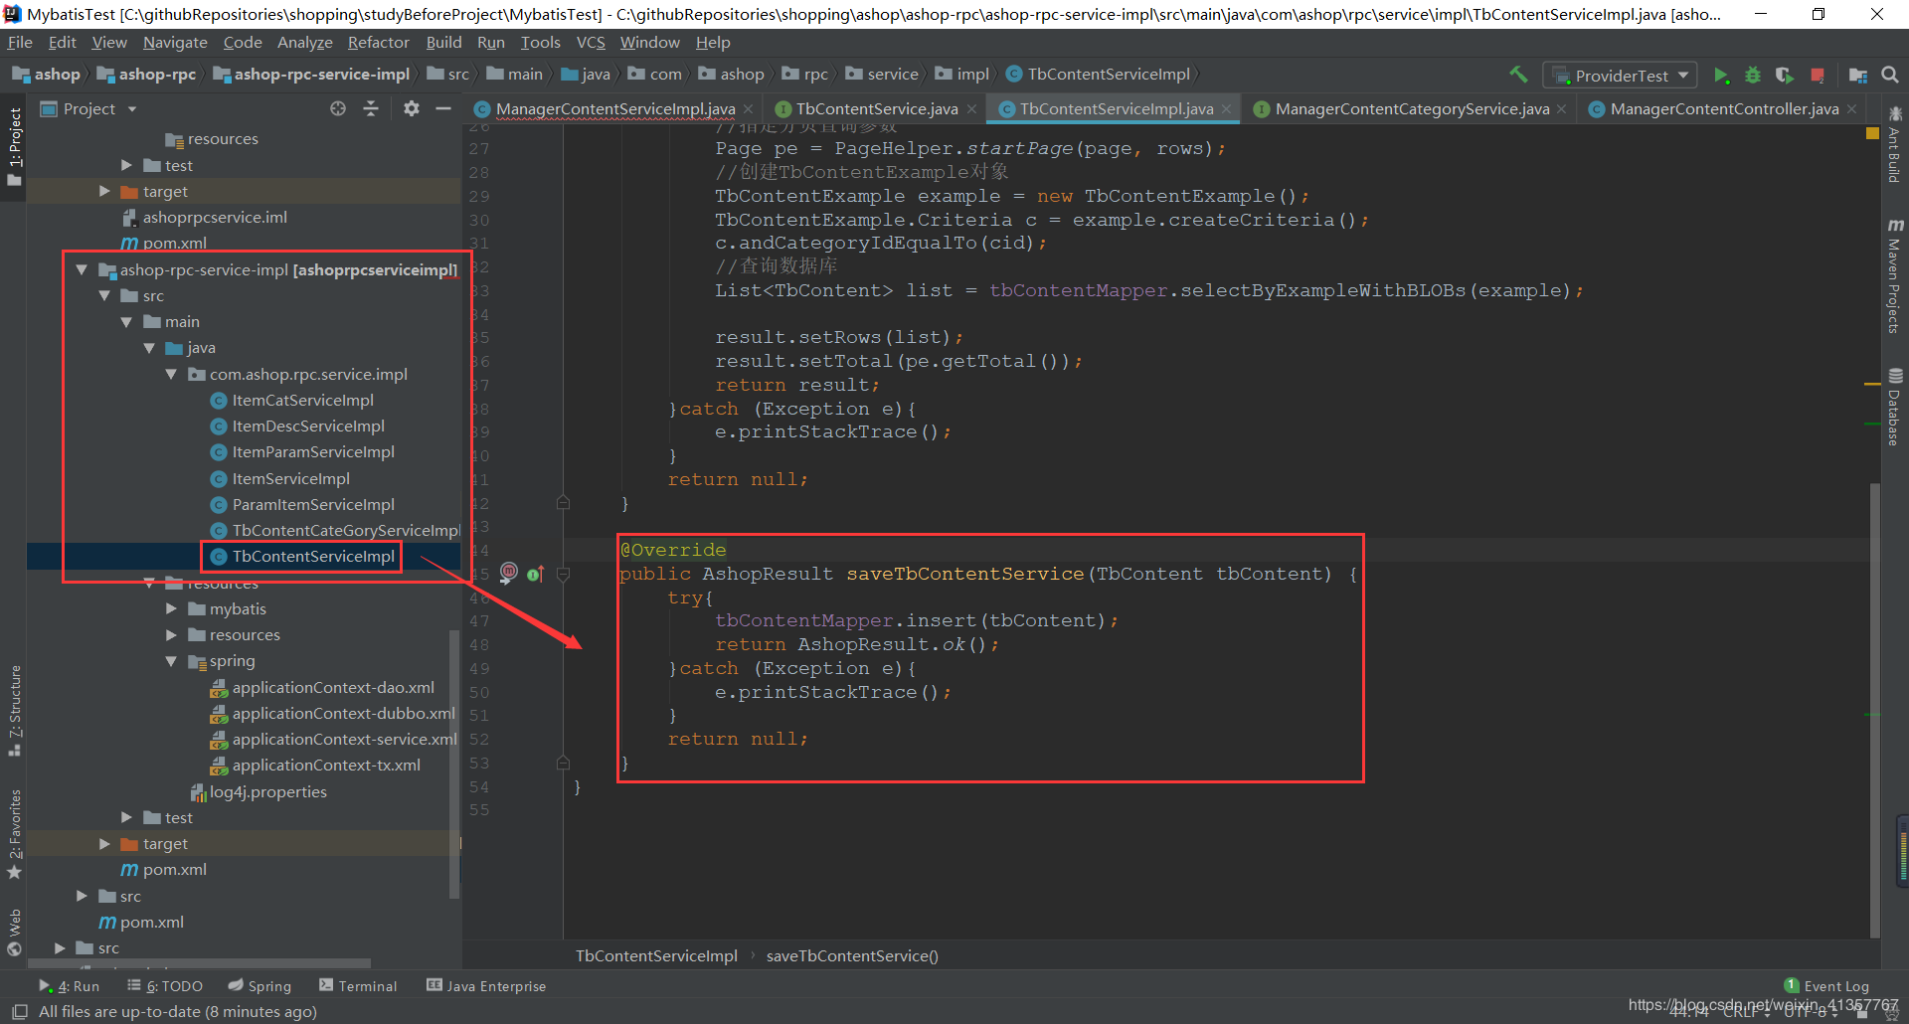The height and width of the screenshot is (1024, 1909).
Task: Open the Terminal tool window button
Action: click(358, 986)
